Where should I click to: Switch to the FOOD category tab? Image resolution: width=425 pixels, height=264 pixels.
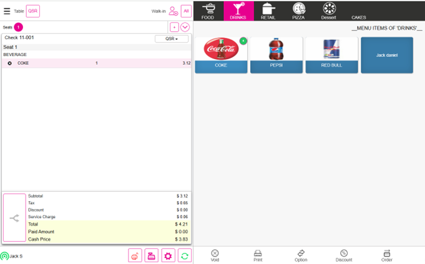point(208,11)
